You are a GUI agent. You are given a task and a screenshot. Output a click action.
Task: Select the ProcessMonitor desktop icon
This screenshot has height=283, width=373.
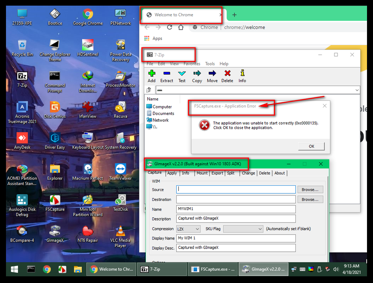coord(120,79)
